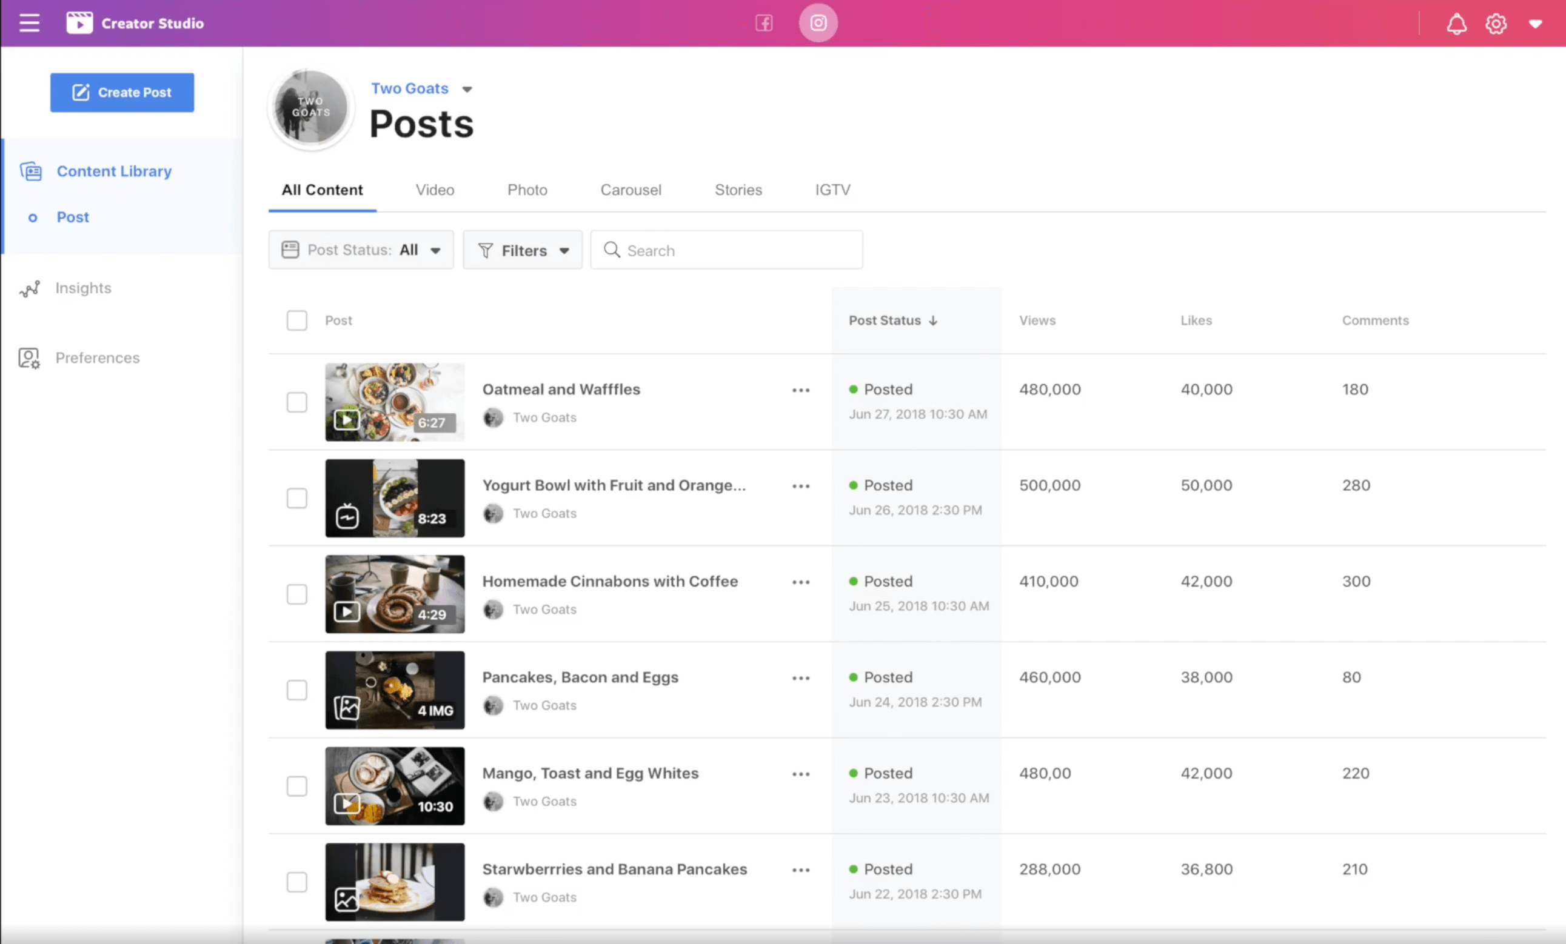Click Two Goats avatar under Oatmeal post
This screenshot has width=1566, height=944.
pos(492,417)
